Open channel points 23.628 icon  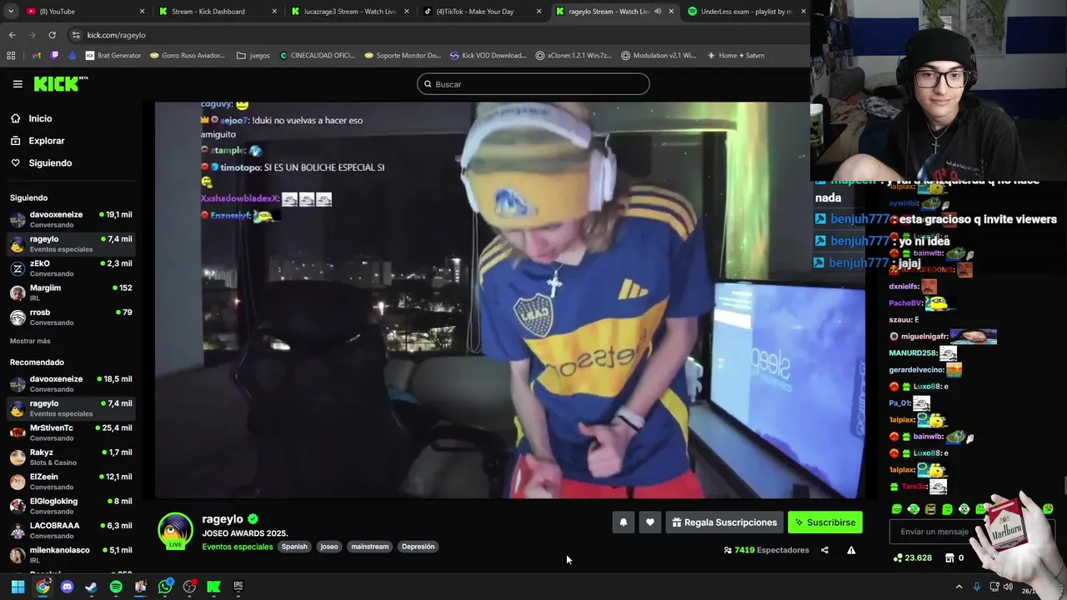pos(912,557)
